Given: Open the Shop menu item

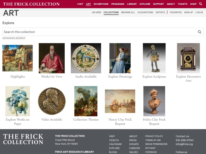Looking at the screenshot, I should coord(193,4).
